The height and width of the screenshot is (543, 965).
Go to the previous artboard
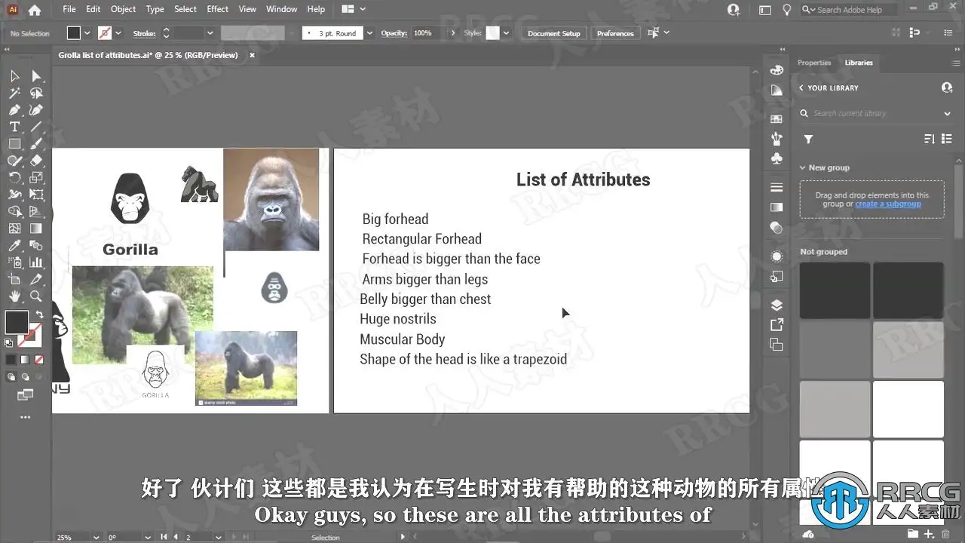point(176,538)
